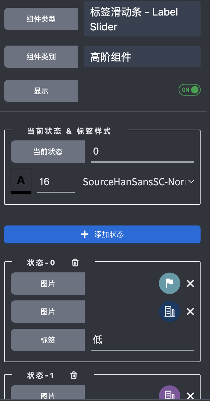This screenshot has height=401, width=210.
Task: Click the 组件类型 label button
Action: pos(41,19)
